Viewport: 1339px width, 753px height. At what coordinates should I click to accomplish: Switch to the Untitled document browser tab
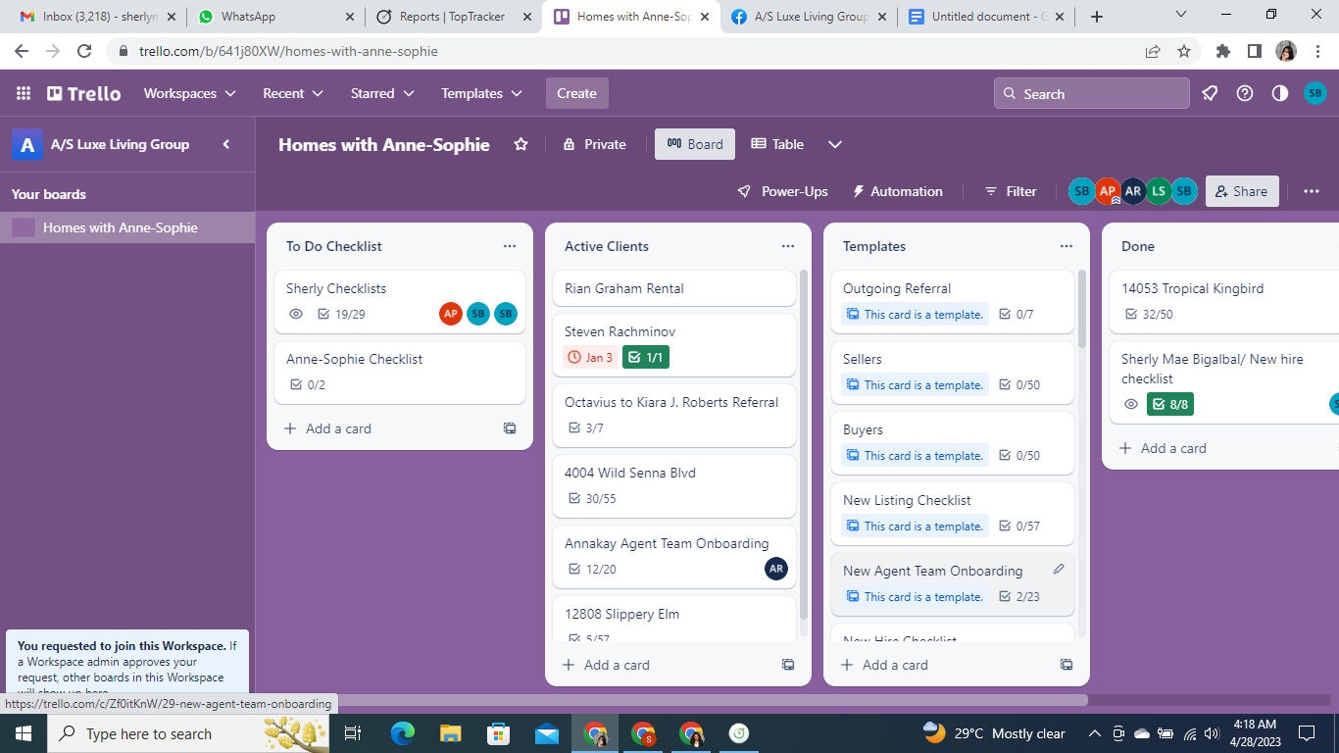click(x=987, y=17)
